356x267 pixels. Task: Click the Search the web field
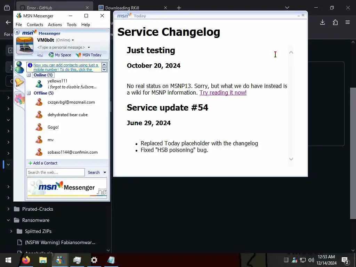click(56, 172)
